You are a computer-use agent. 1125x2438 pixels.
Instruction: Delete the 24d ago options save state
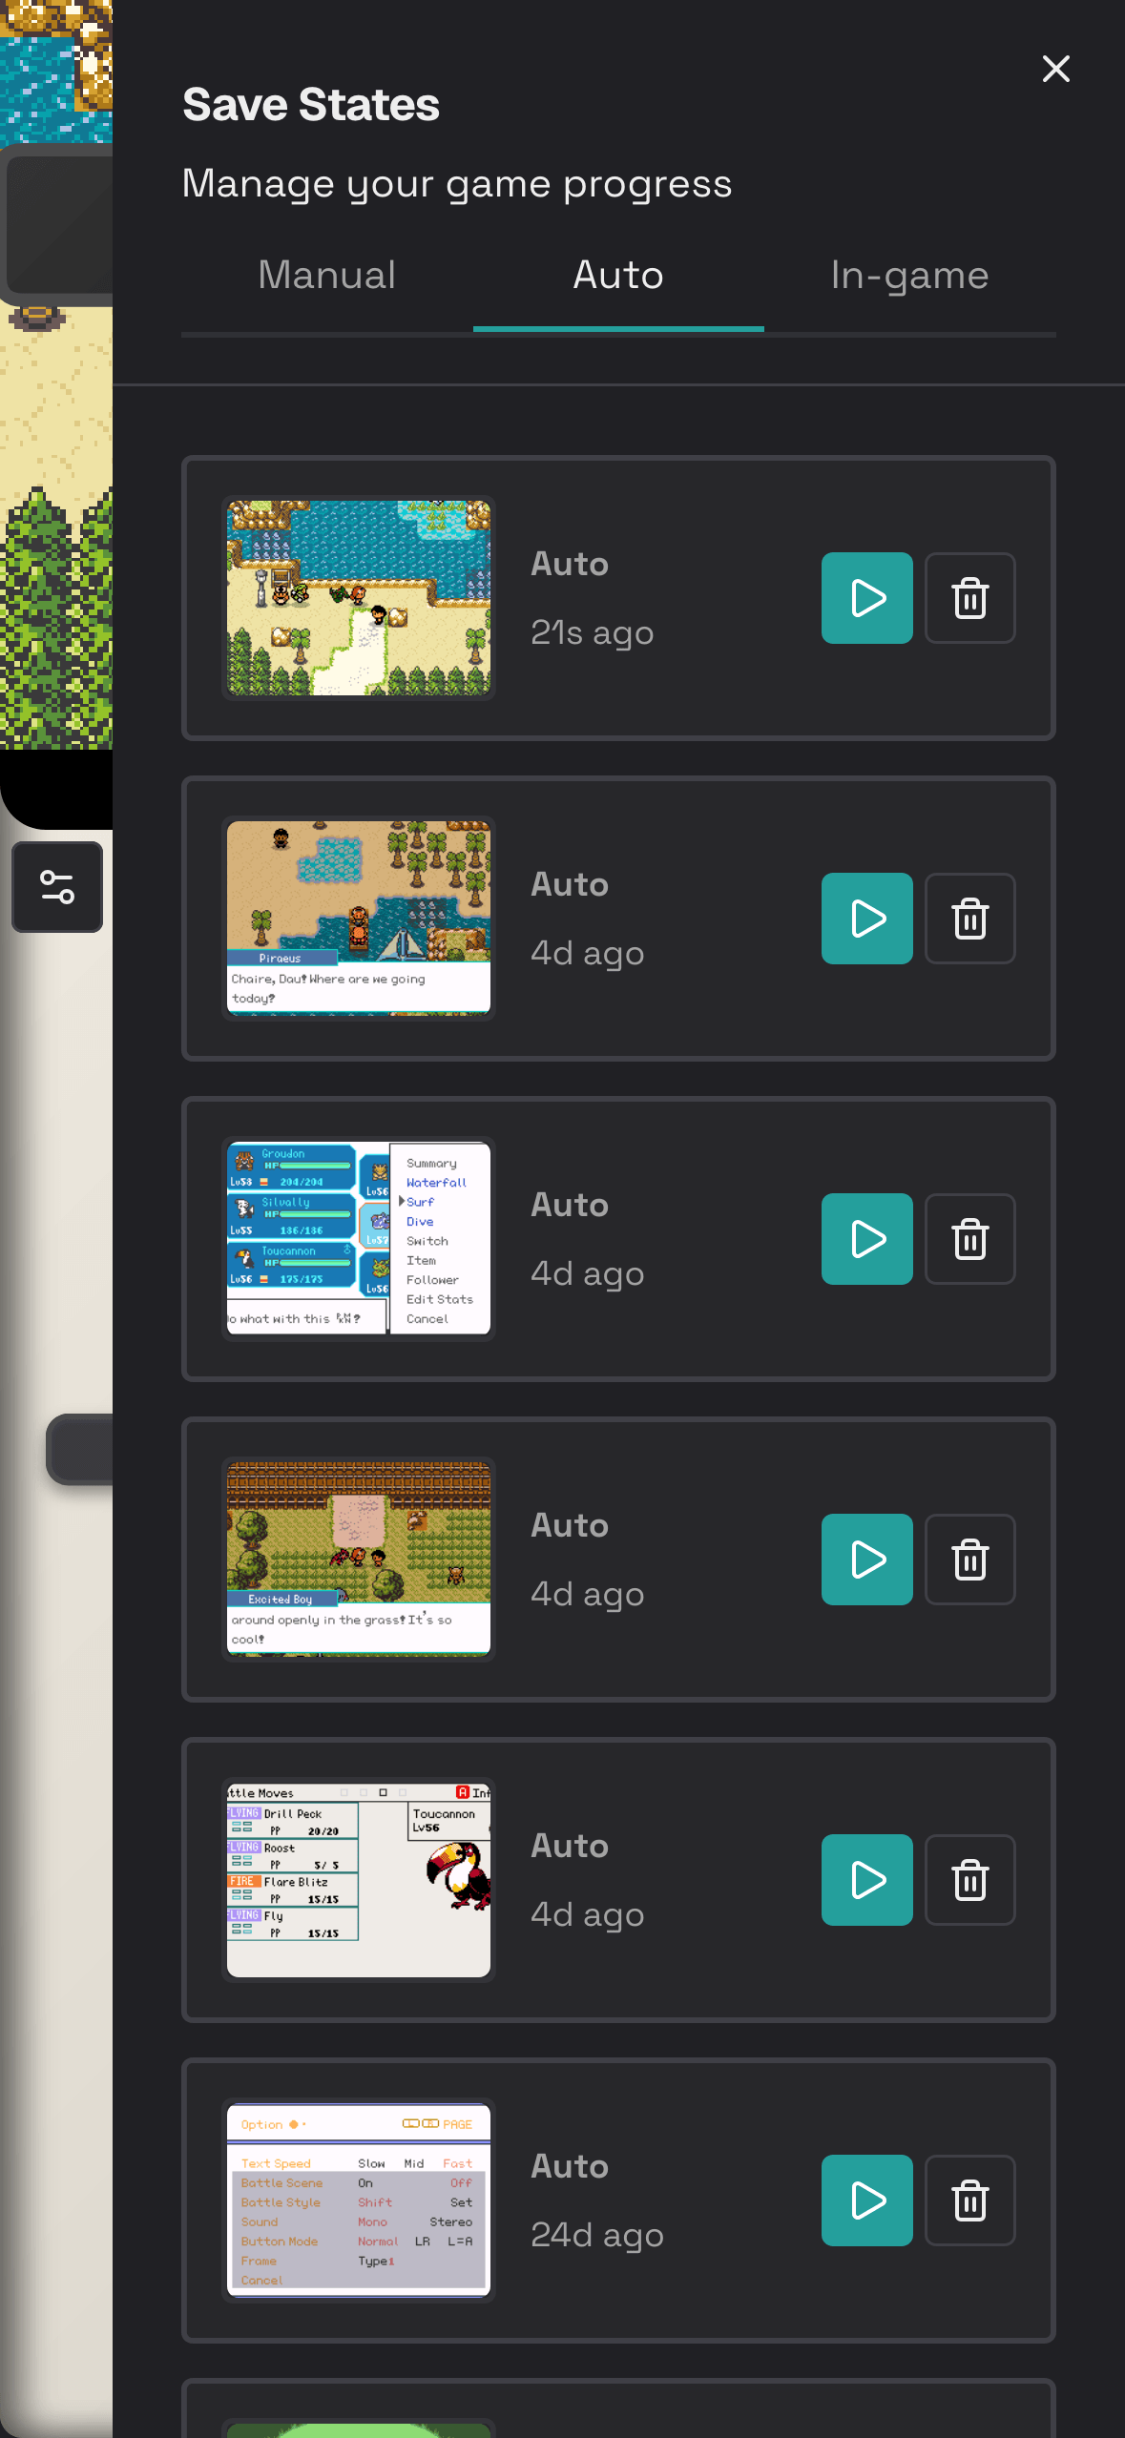pos(970,2200)
